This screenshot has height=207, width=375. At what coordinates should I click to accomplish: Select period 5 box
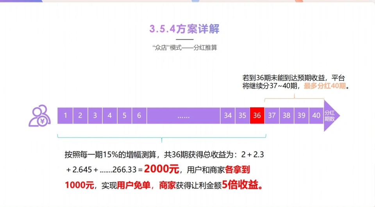coord(124,116)
